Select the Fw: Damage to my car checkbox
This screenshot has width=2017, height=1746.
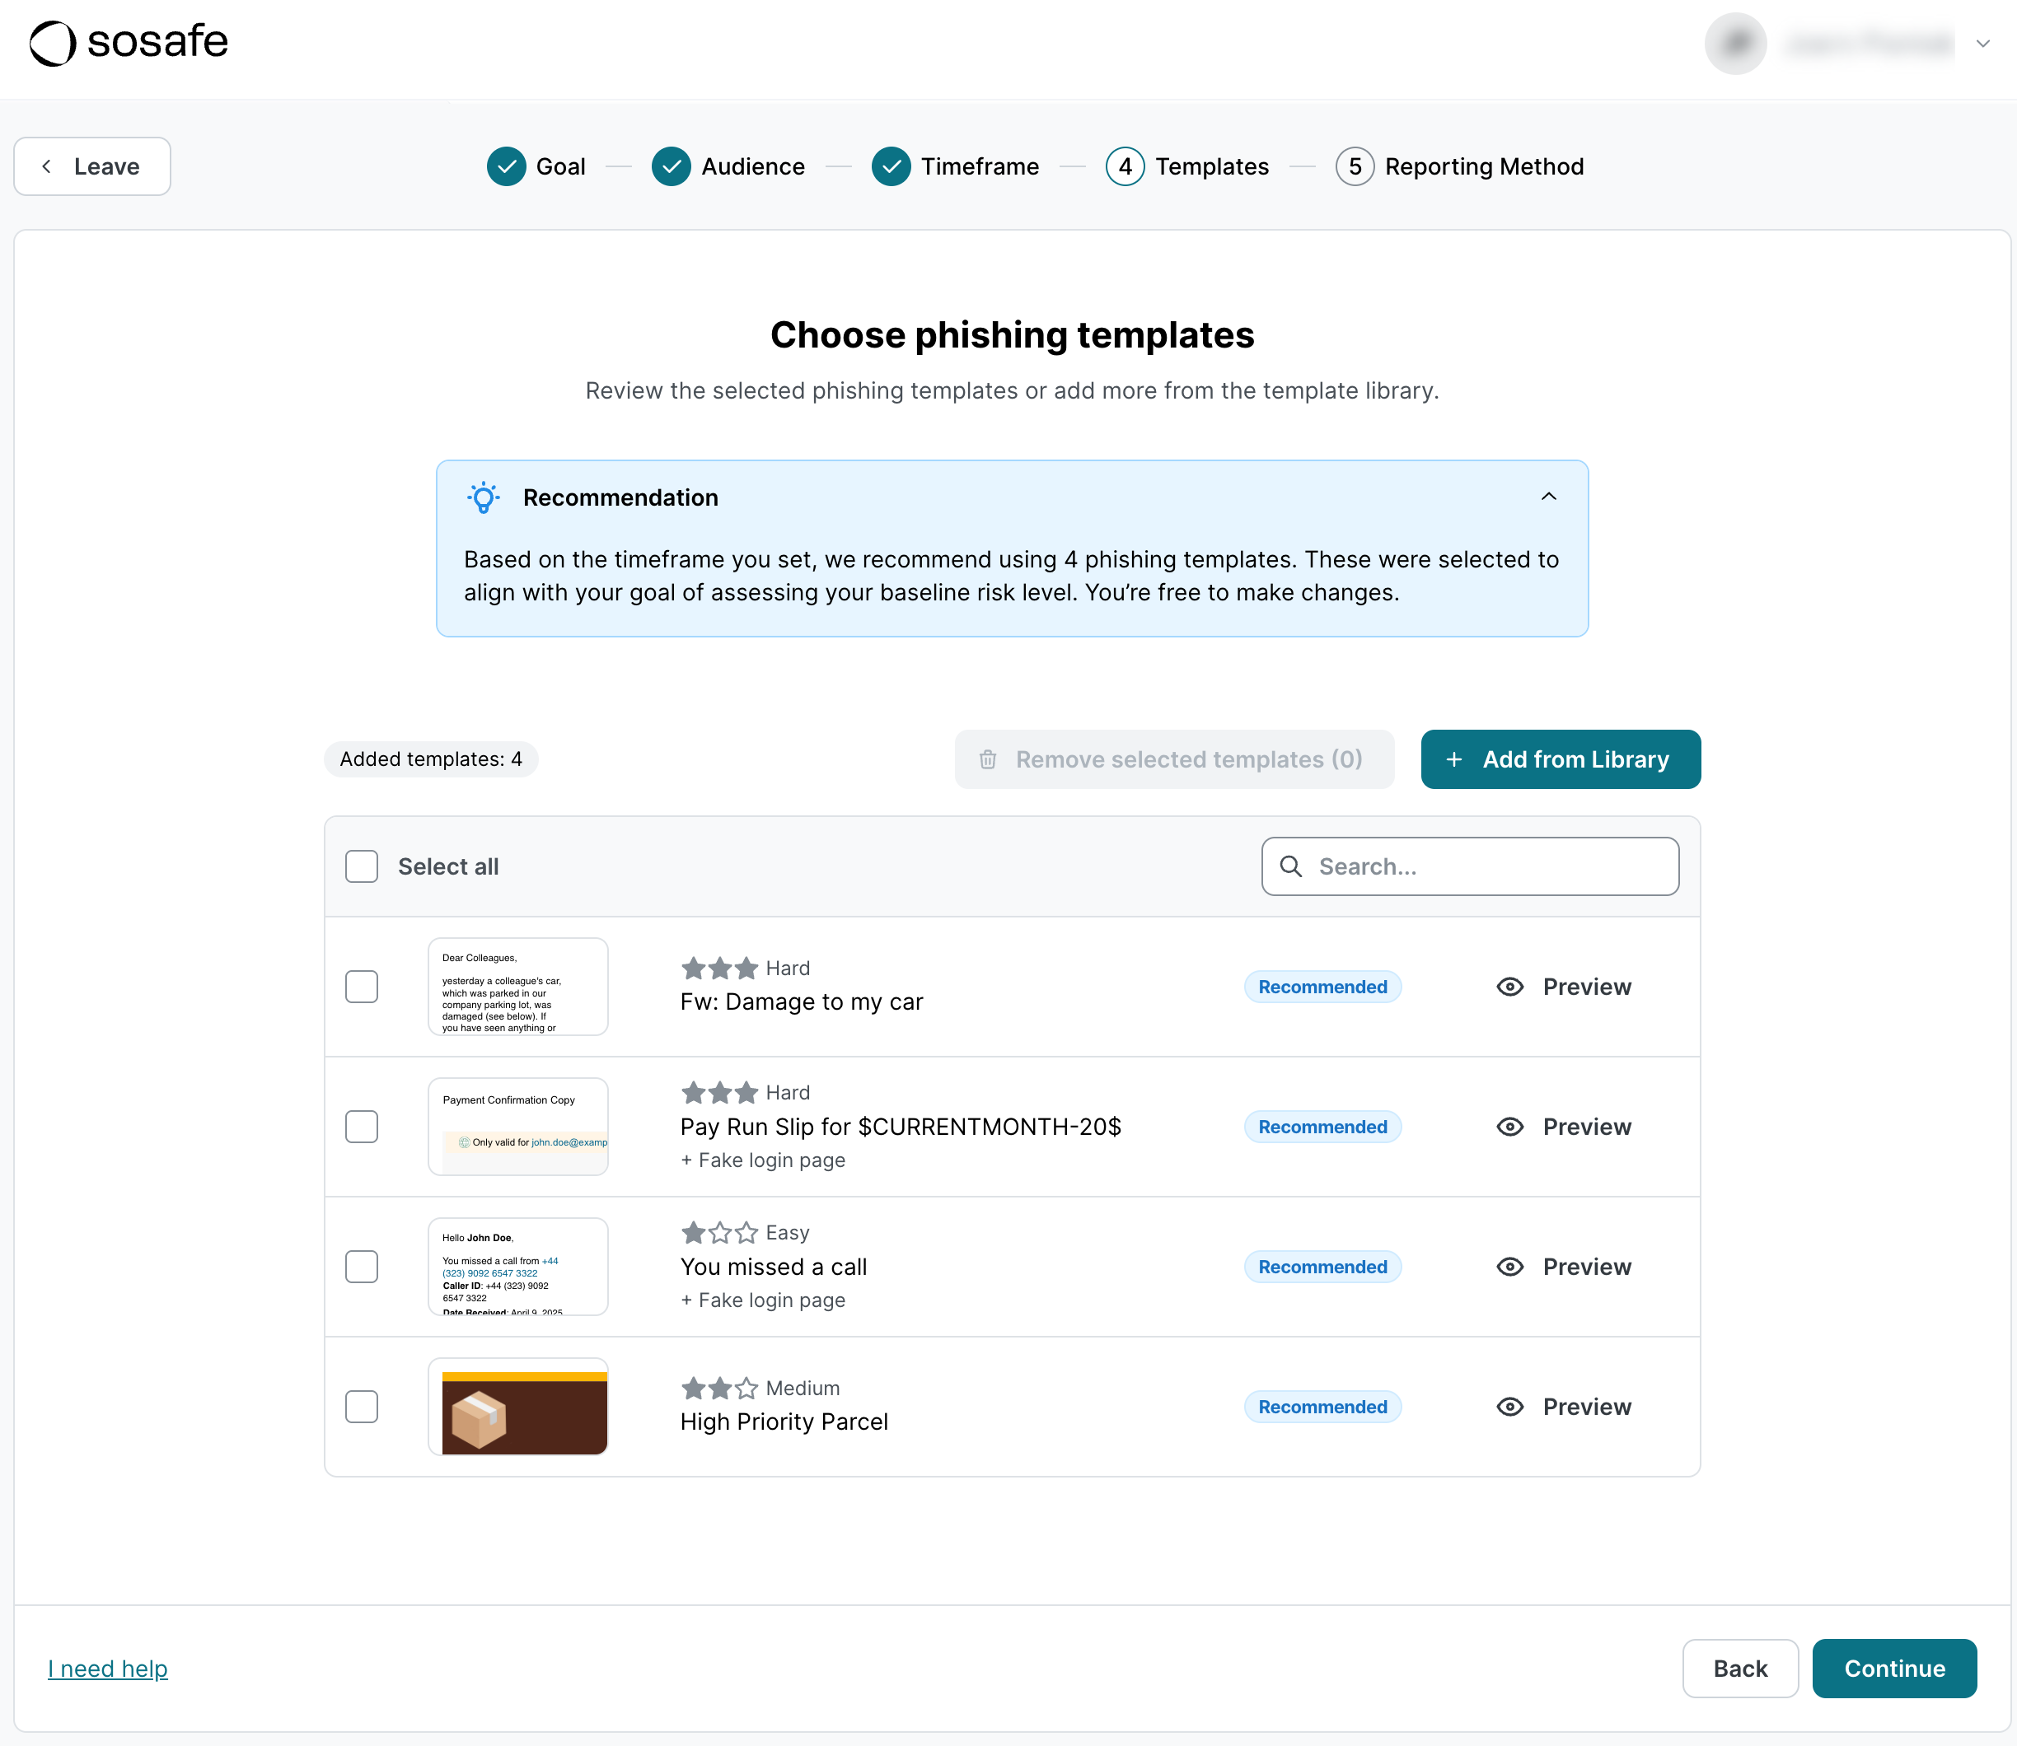[362, 987]
